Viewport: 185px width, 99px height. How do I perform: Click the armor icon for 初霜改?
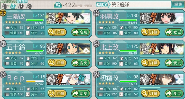point(121,94)
